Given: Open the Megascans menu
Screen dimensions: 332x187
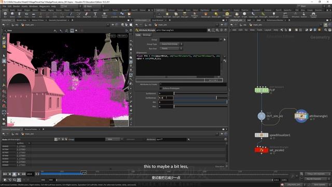Looking at the screenshot, I should click(45, 6).
